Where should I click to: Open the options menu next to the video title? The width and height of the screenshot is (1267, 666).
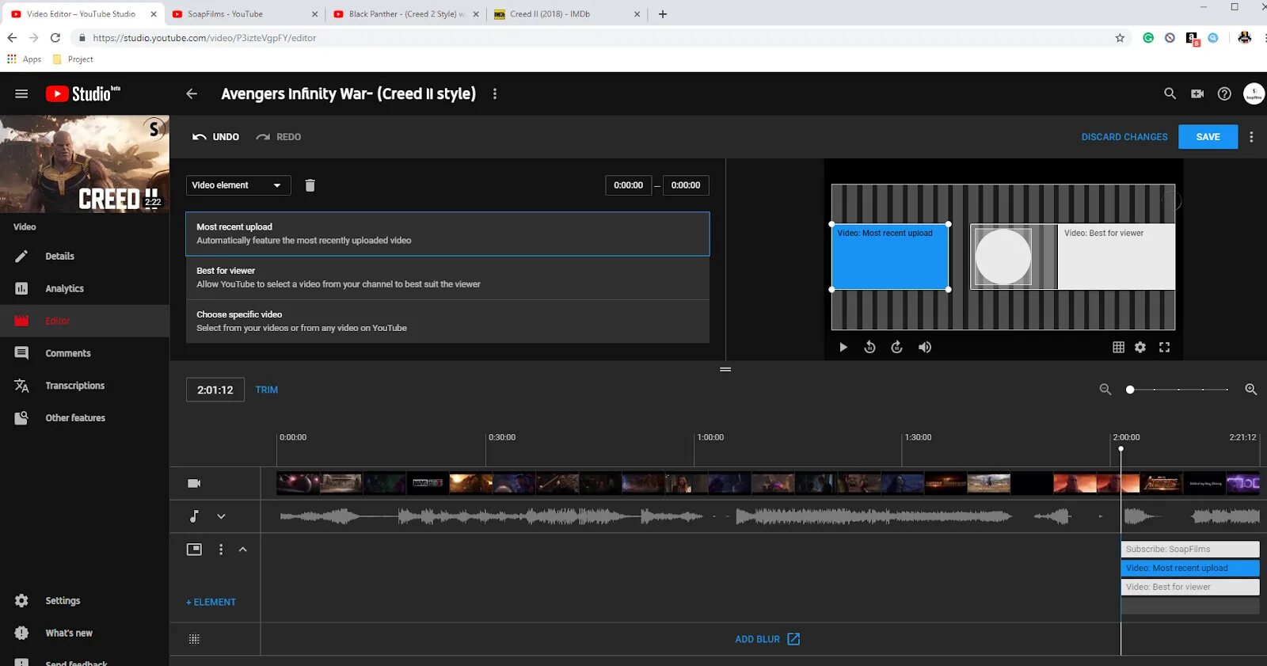(x=495, y=93)
